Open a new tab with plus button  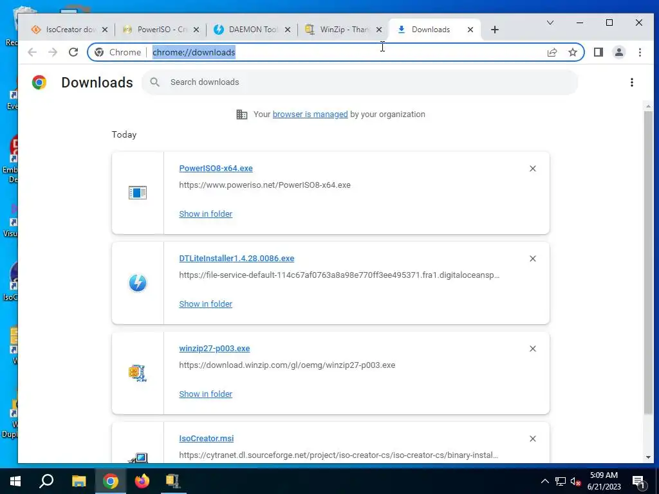pos(495,30)
